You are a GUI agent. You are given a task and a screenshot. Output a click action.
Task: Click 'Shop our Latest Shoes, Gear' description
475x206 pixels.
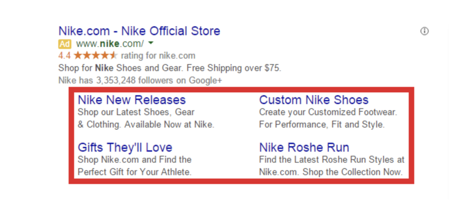pos(136,112)
